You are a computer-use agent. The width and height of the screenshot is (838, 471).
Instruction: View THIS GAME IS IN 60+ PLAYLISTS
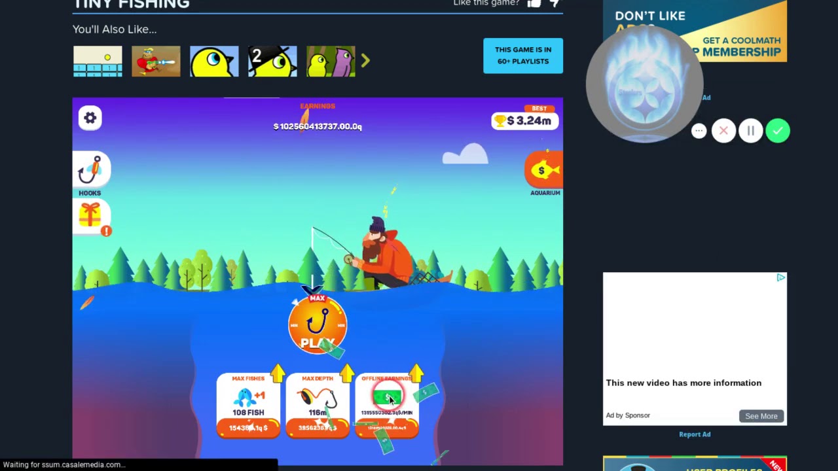pyautogui.click(x=522, y=56)
